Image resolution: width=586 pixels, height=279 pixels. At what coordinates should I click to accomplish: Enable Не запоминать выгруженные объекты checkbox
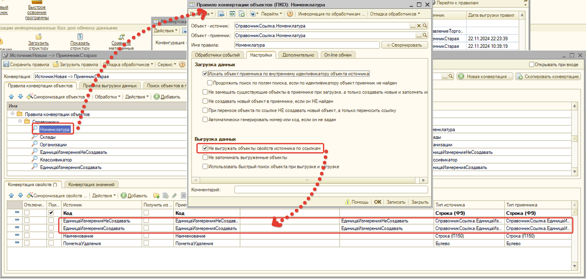pyautogui.click(x=205, y=157)
